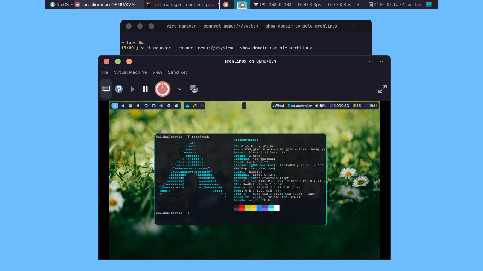Screen dimensions: 483x271
Task: Open the manage VM snapshots view
Action: coord(194,89)
